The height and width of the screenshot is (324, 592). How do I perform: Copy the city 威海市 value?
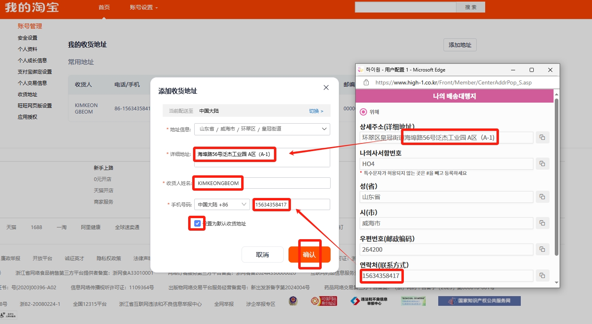pos(542,223)
